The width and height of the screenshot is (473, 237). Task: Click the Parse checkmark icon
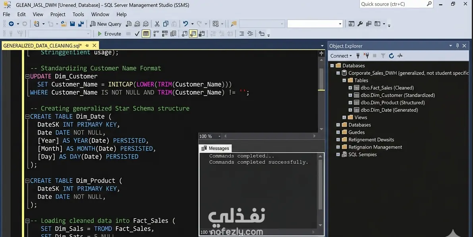click(x=137, y=34)
